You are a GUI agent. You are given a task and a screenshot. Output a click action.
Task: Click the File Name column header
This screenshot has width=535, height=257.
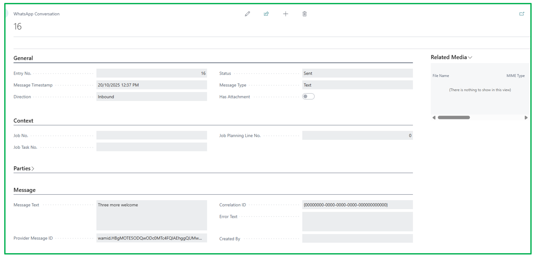coord(441,76)
